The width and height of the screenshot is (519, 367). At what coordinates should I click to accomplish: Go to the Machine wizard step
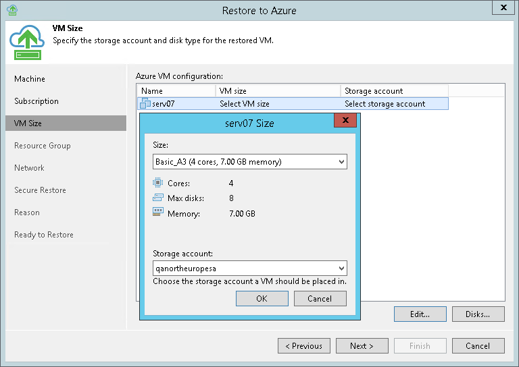[x=30, y=79]
